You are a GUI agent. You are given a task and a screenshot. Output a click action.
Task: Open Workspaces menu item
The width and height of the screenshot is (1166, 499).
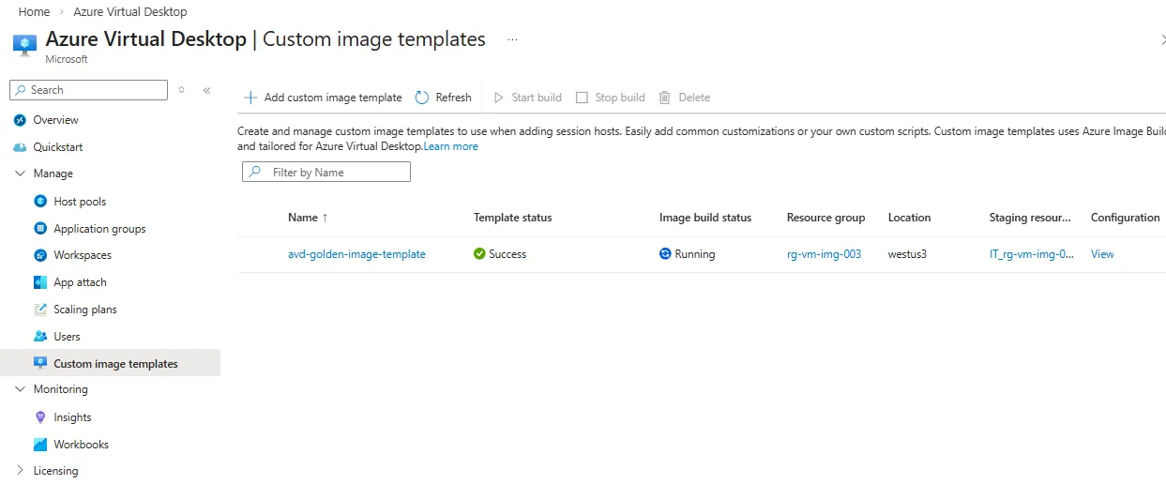(x=83, y=255)
